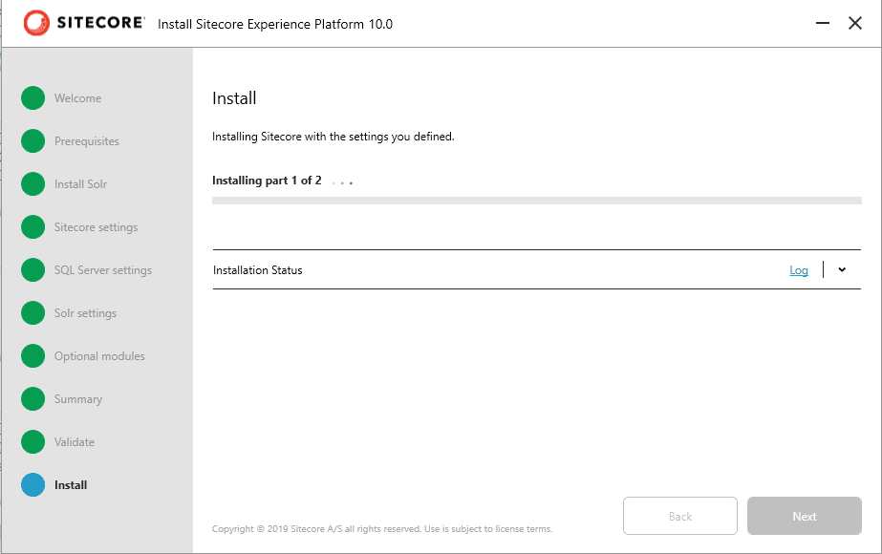This screenshot has width=882, height=554.
Task: Click the green circle beside Summary
Action: point(33,398)
